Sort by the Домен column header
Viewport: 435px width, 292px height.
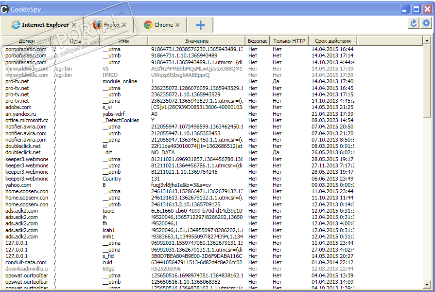coord(27,41)
